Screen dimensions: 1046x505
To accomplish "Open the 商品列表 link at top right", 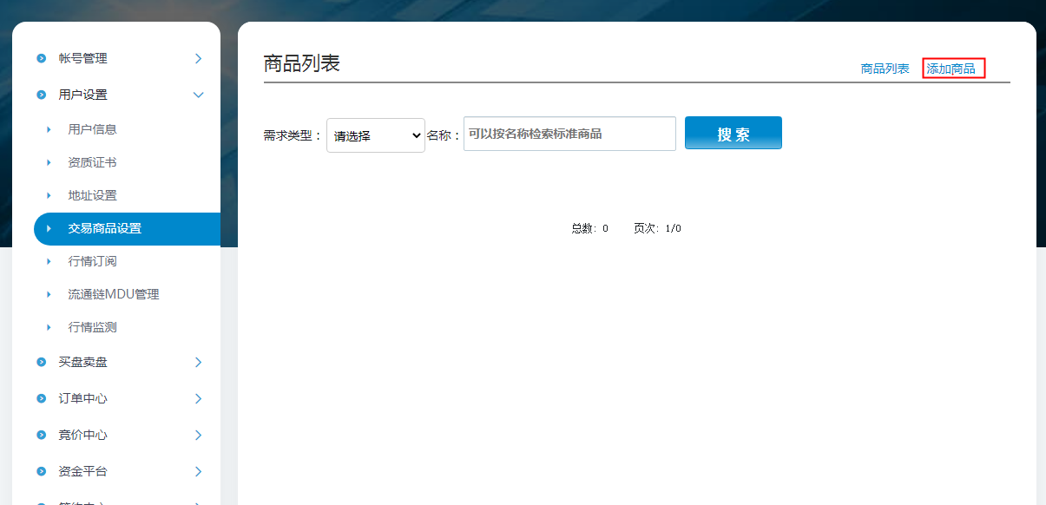I will click(x=885, y=69).
